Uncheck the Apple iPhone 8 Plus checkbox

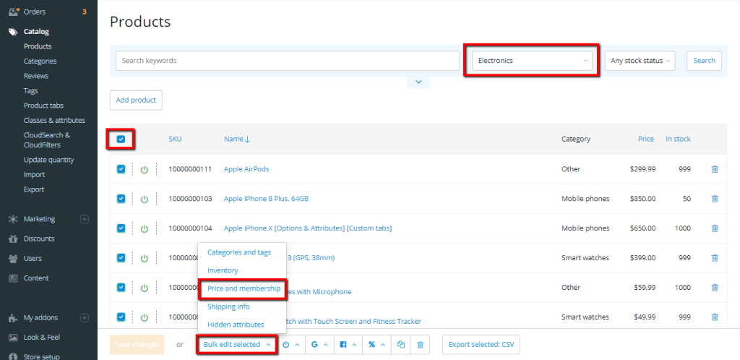[121, 199]
